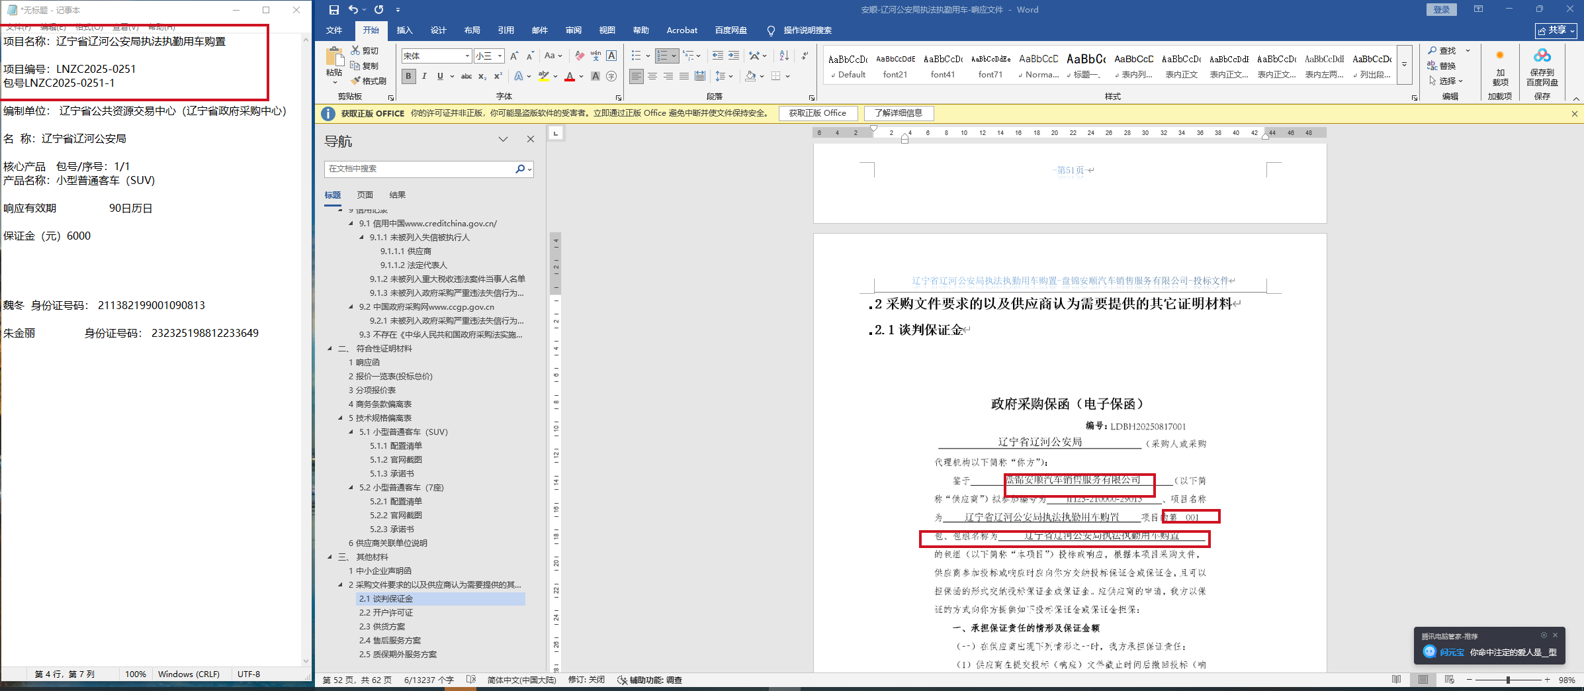Collapse the 5.2 小型普通客车 (7座) heading
Viewport: 1584px width, 691px height.
pyautogui.click(x=351, y=488)
